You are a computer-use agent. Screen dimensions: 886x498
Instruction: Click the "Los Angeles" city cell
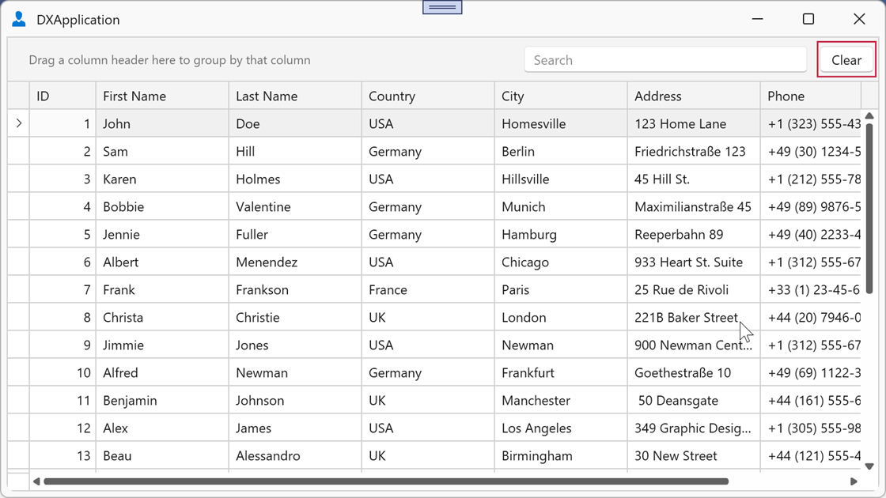[x=561, y=428]
